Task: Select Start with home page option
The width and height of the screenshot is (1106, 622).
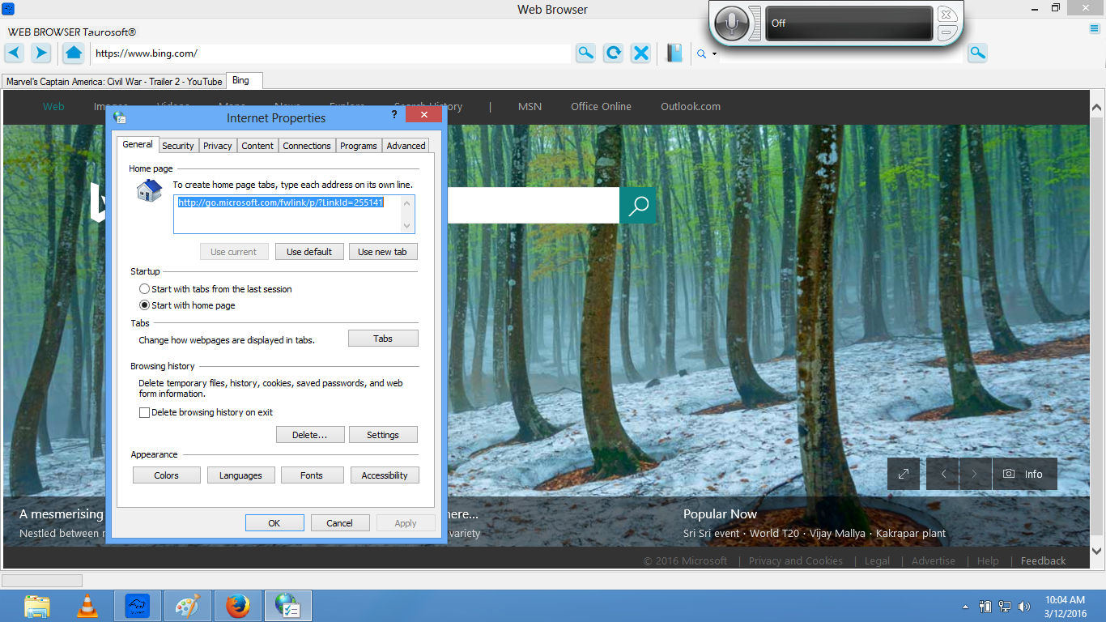Action: point(145,305)
